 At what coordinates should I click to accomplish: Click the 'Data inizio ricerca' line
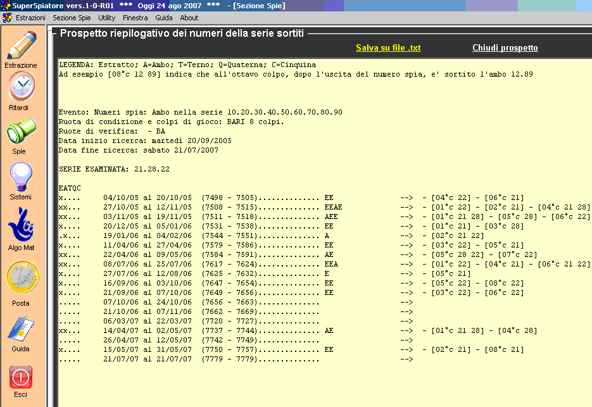tap(145, 141)
